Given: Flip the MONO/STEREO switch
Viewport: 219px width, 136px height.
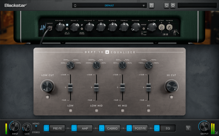Looking at the screenshot, I should point(36,128).
